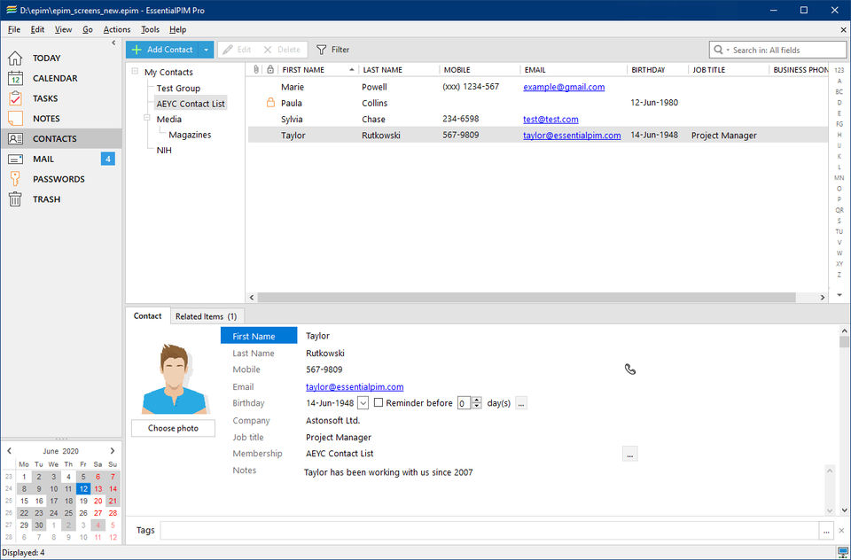Open the Trash bin
Viewport: 851px width, 560px height.
pyautogui.click(x=15, y=199)
